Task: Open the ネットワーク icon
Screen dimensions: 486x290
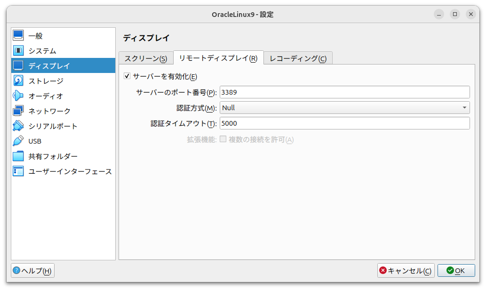Action: pyautogui.click(x=18, y=111)
